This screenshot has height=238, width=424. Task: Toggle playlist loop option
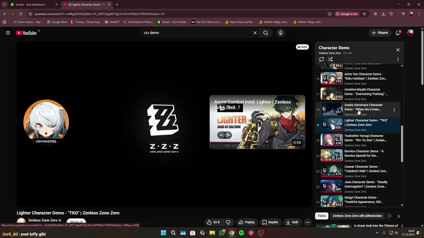tap(321, 59)
